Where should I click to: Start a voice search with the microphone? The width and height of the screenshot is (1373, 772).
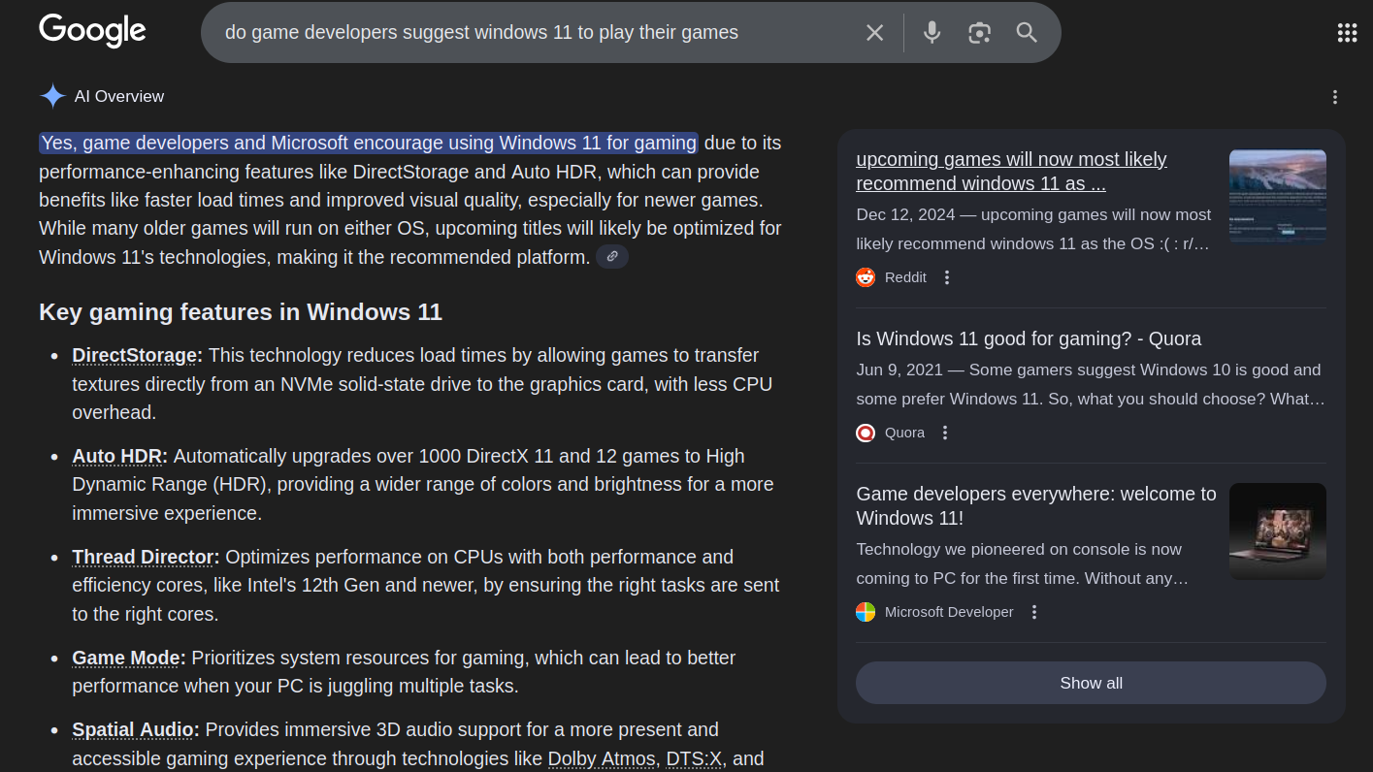pyautogui.click(x=932, y=33)
